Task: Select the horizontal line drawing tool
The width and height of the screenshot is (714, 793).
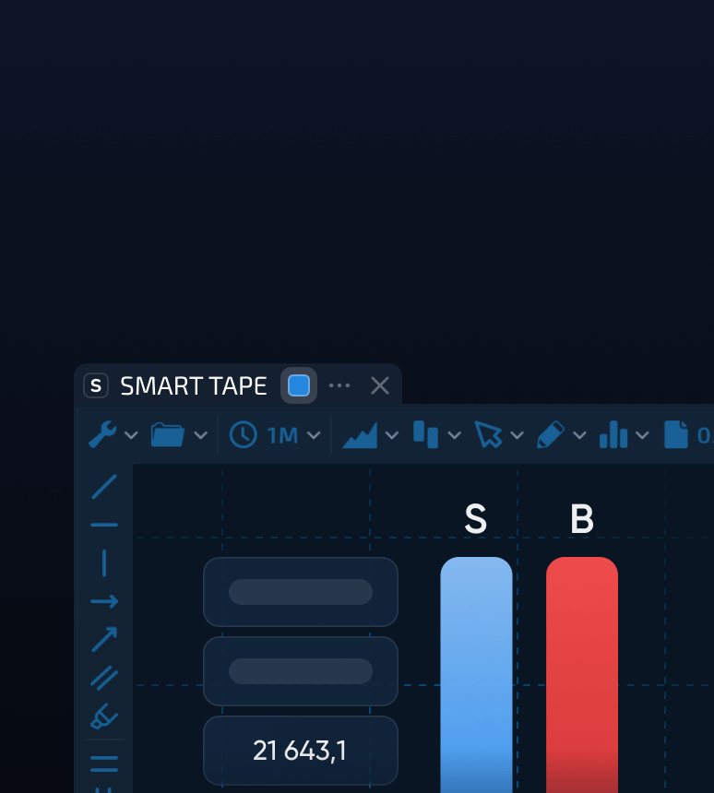Action: 104,525
